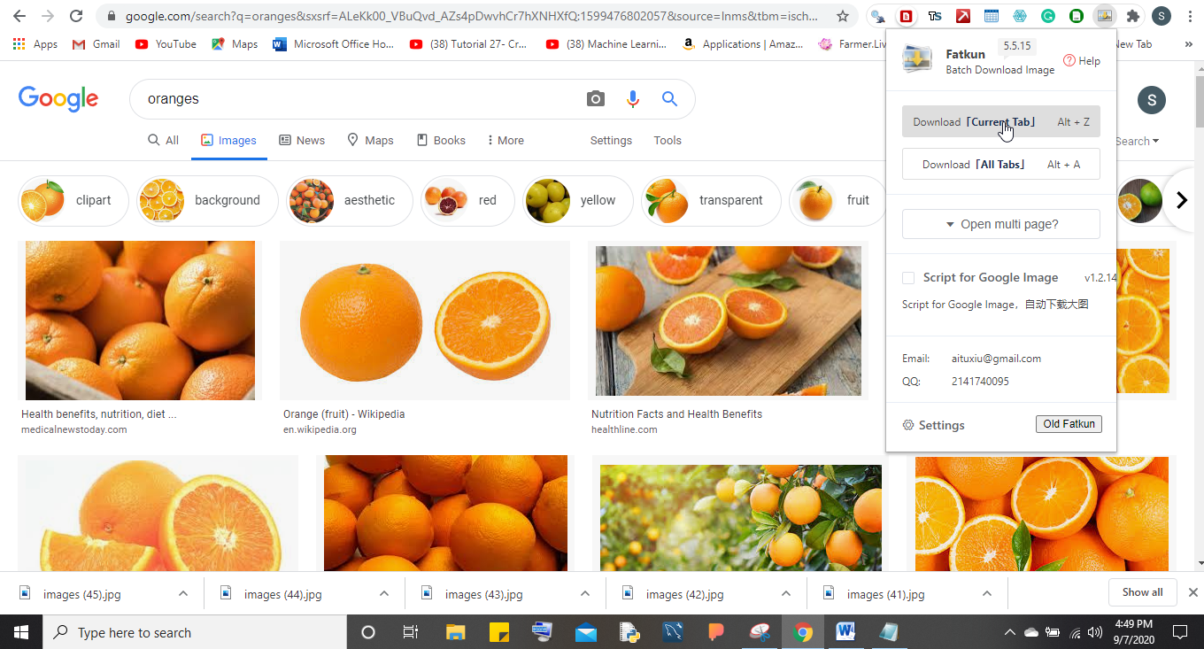Image resolution: width=1204 pixels, height=649 pixels.
Task: Bookmark this page with the star icon
Action: pos(843,16)
